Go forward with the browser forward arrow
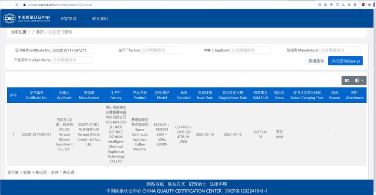Screen dimensions: 376x195 point(10,4)
